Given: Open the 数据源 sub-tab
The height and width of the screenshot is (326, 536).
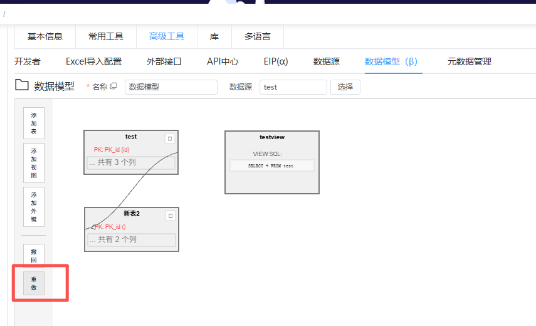Looking at the screenshot, I should coord(327,61).
